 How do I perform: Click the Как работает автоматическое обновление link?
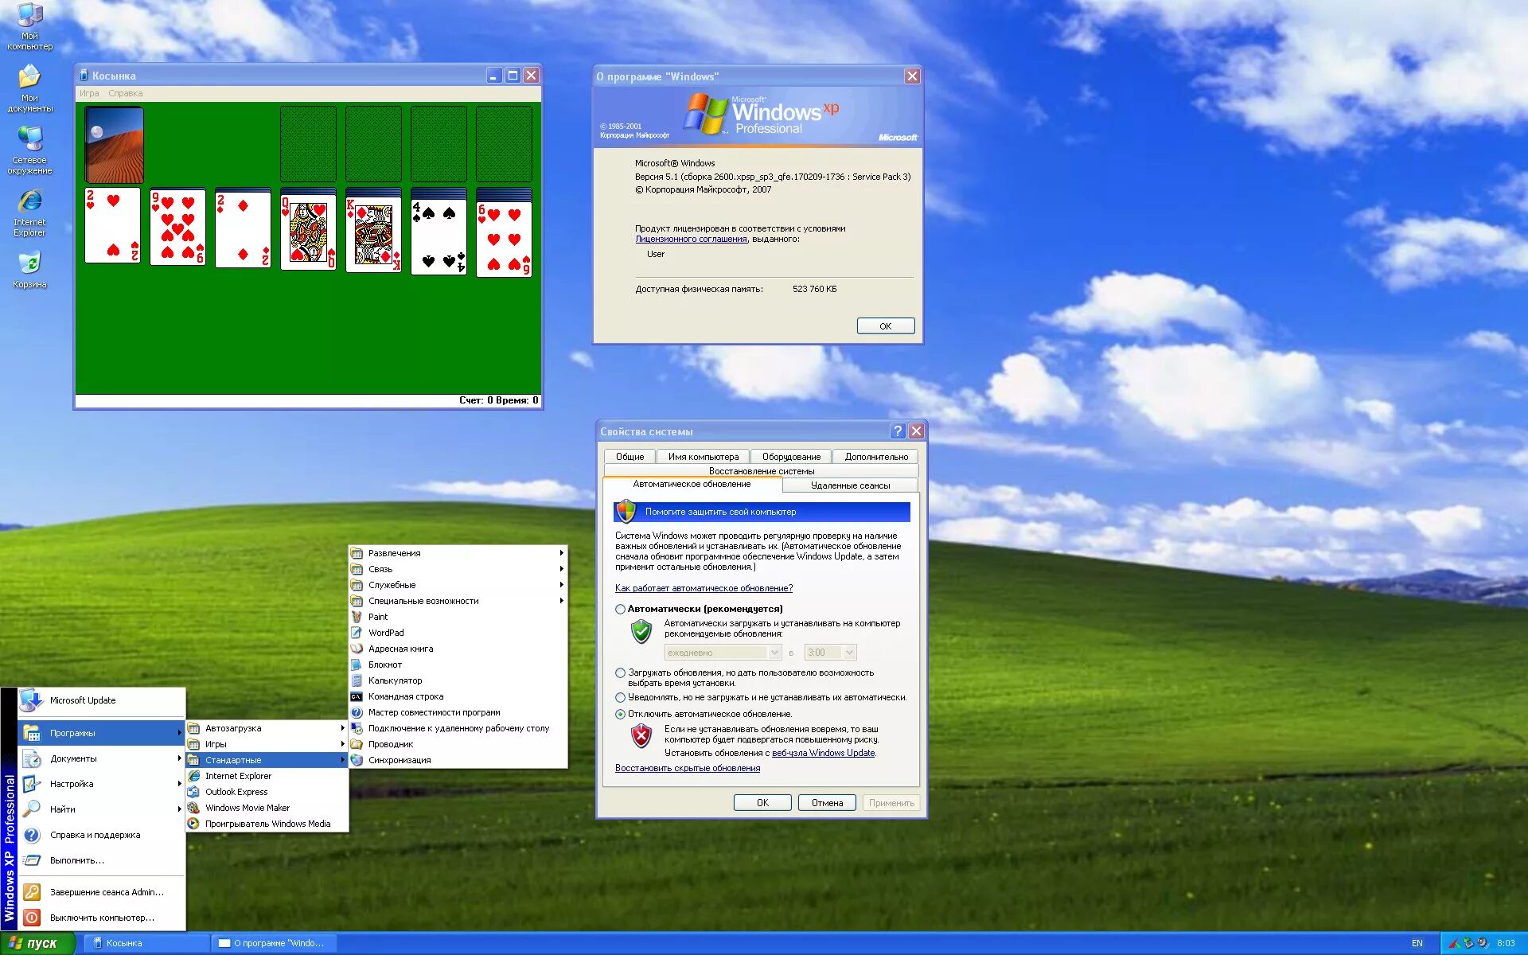click(703, 587)
